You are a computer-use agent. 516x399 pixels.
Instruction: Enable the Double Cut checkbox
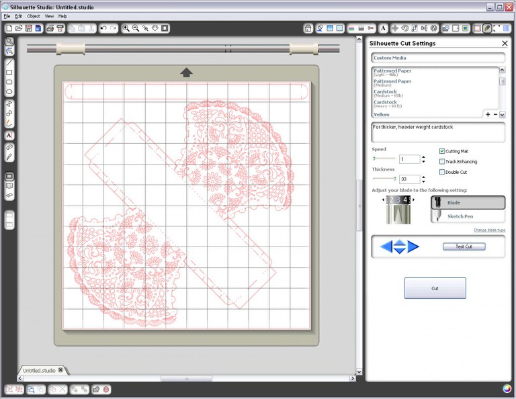click(x=442, y=172)
